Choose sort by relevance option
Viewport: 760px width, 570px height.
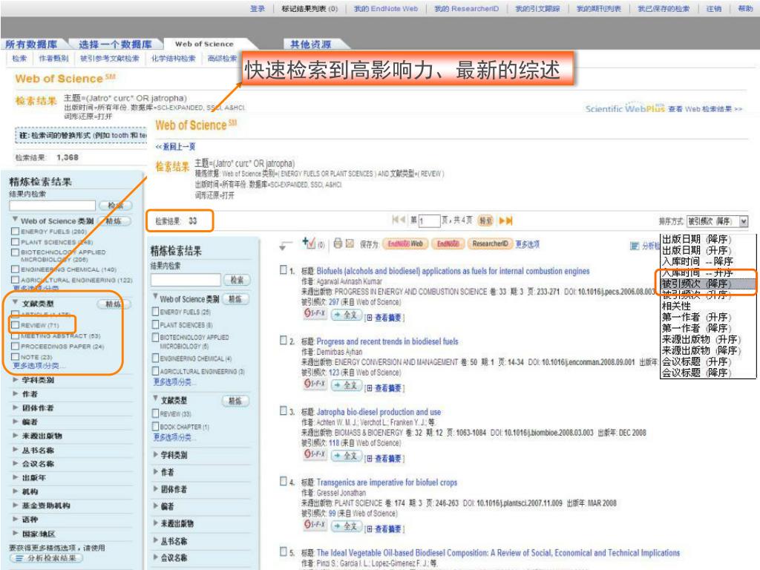[x=676, y=306]
